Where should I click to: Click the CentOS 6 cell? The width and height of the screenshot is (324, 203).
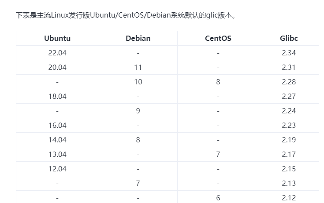(218, 198)
